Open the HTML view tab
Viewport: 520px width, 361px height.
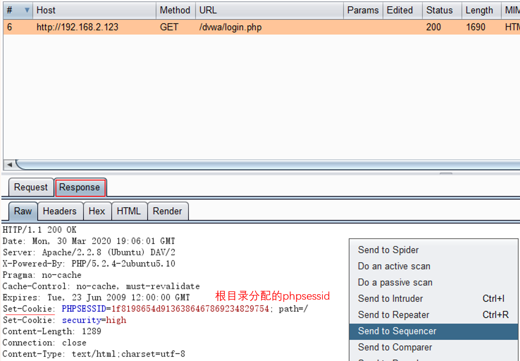tap(129, 211)
